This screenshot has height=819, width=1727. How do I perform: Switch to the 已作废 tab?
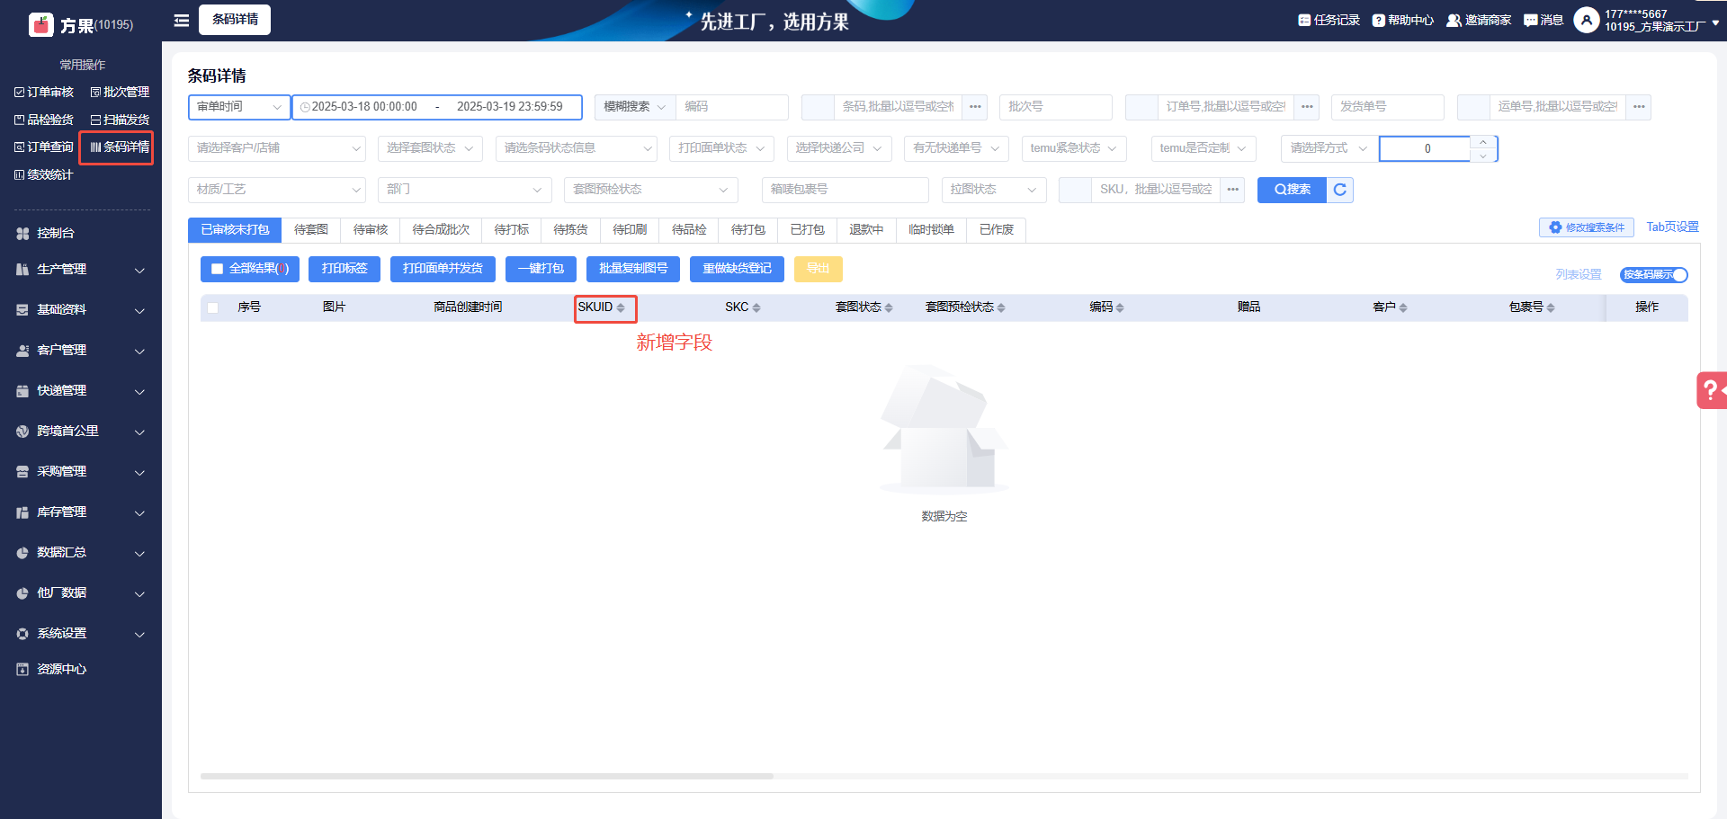997,230
